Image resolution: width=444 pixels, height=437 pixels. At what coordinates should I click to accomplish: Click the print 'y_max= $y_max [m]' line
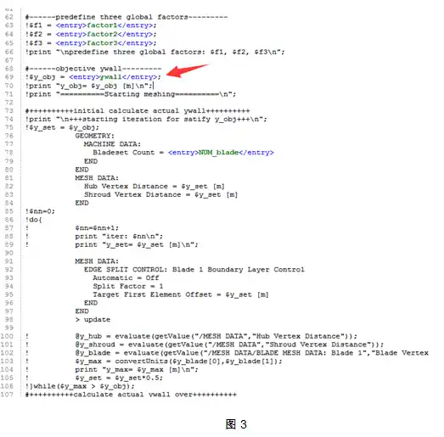point(137,370)
